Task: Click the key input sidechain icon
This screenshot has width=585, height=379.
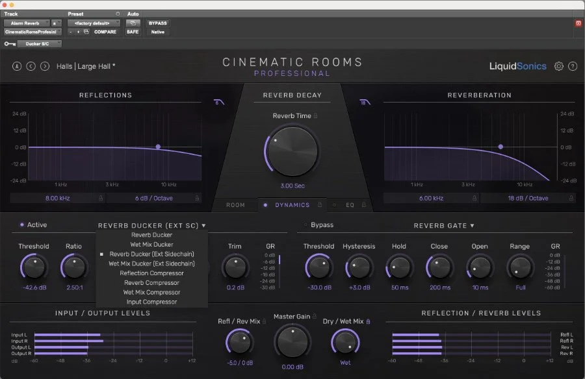Action: (10, 44)
